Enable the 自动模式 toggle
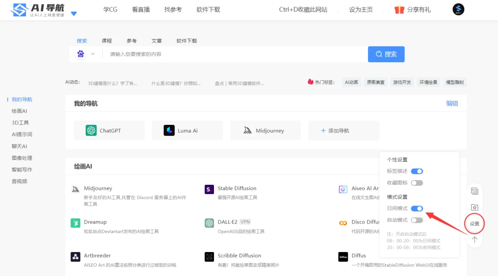Image resolution: width=498 pixels, height=276 pixels. click(x=417, y=220)
